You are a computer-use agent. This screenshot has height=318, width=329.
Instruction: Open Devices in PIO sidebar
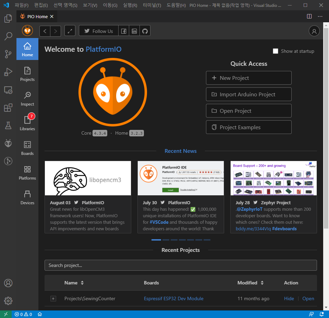27,197
